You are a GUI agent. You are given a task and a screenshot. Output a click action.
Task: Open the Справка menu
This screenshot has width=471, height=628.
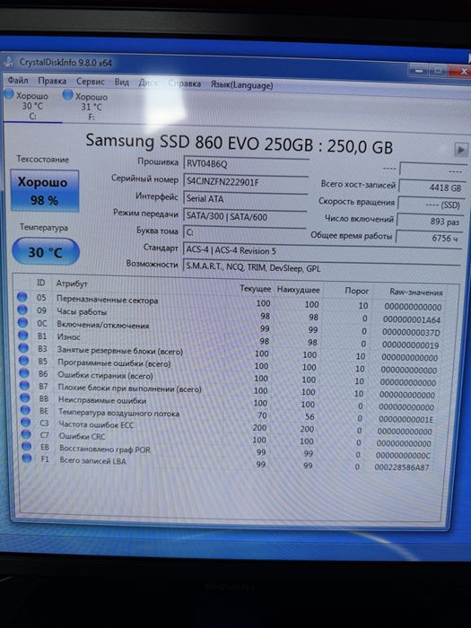click(x=185, y=83)
